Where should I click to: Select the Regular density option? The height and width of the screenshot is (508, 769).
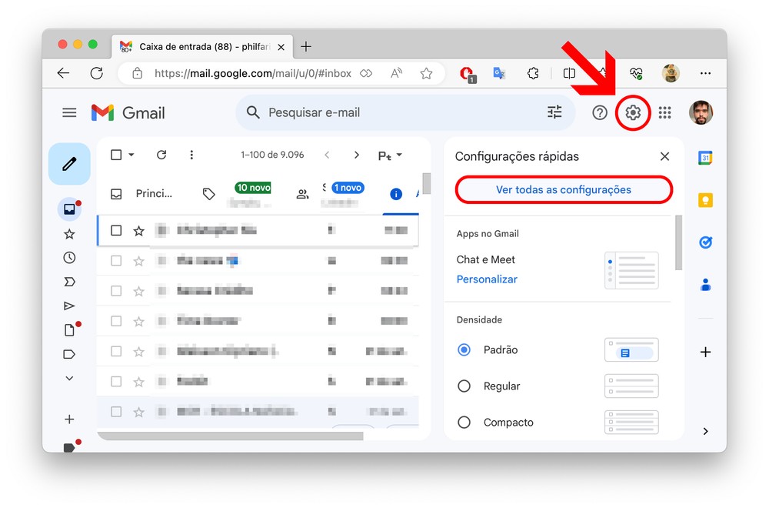(464, 386)
